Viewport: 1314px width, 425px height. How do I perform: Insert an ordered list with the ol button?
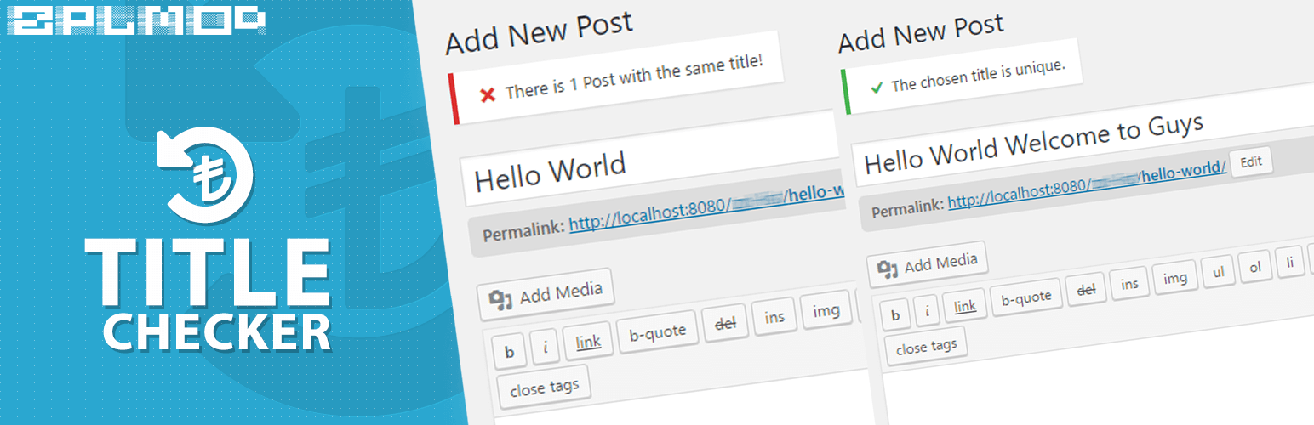[1254, 268]
